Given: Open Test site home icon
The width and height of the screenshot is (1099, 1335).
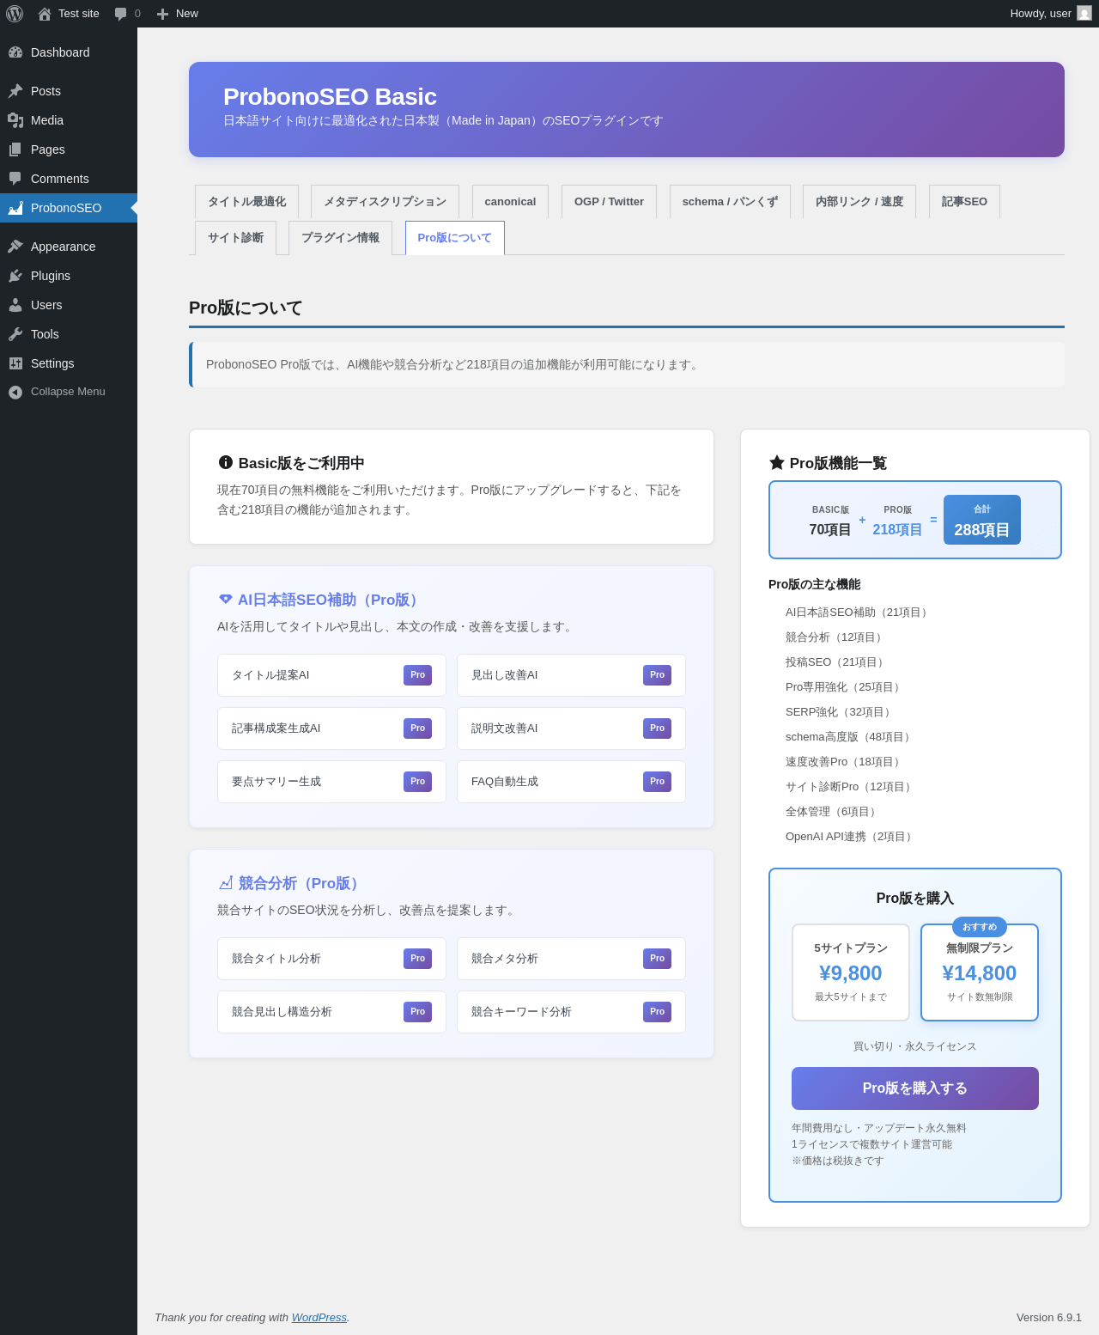Looking at the screenshot, I should pos(45,14).
